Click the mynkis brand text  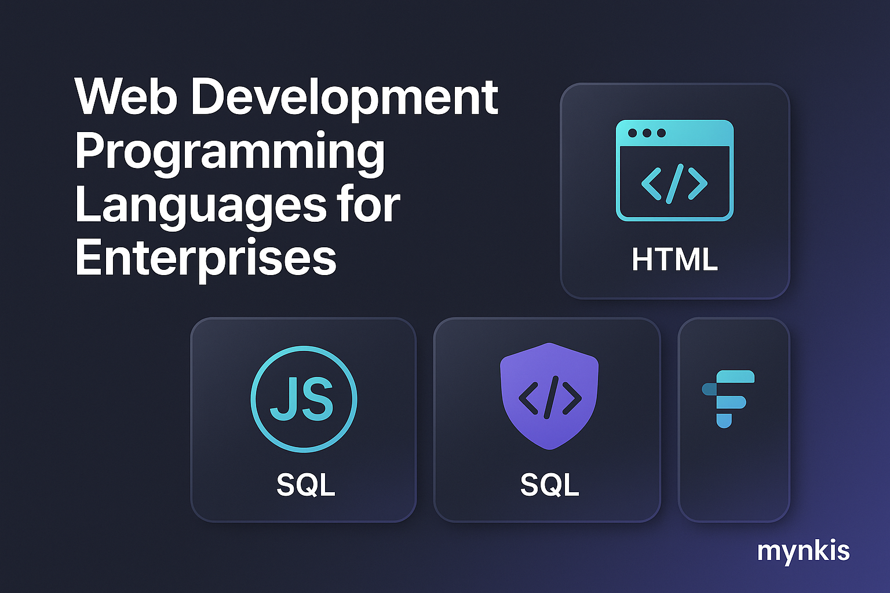pos(803,552)
